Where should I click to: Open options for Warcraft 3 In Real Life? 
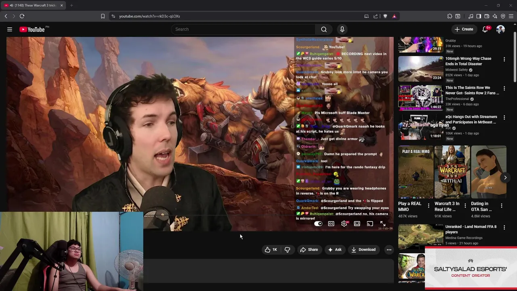[465, 206]
